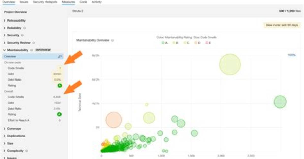This screenshot has width=304, height=159.
Task: Open the Activity tab
Action: [97, 2]
